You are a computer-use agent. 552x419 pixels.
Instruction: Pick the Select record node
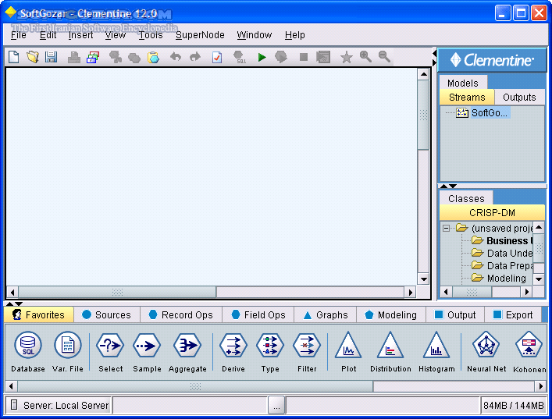point(110,351)
